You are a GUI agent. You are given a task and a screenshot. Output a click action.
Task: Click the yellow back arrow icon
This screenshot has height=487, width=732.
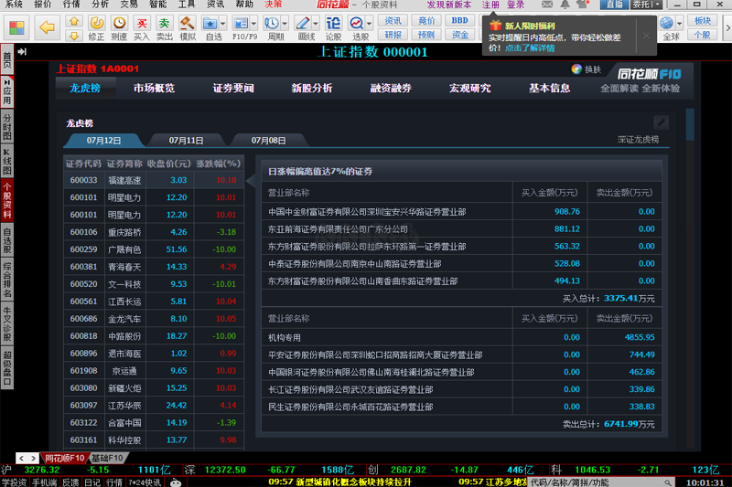[x=48, y=27]
